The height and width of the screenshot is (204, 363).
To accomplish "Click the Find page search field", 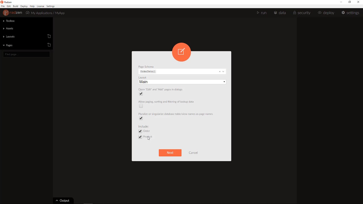I will 26,54.
